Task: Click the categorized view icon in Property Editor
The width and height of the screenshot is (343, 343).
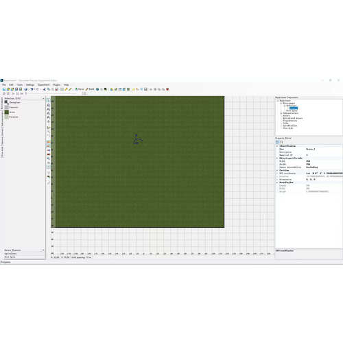Action: (x=277, y=142)
